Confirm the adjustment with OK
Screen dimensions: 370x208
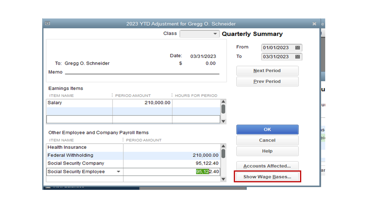pyautogui.click(x=267, y=130)
